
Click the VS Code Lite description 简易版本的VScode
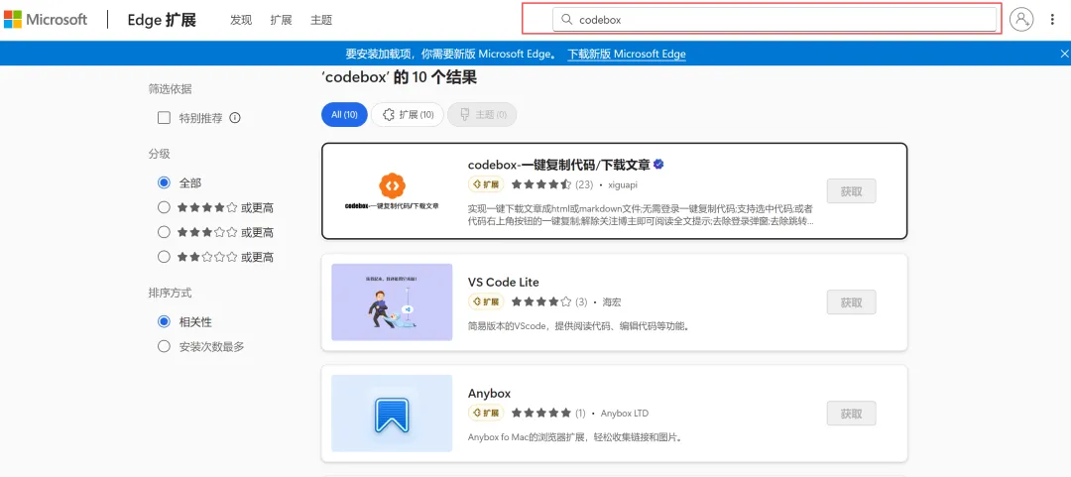coord(580,326)
